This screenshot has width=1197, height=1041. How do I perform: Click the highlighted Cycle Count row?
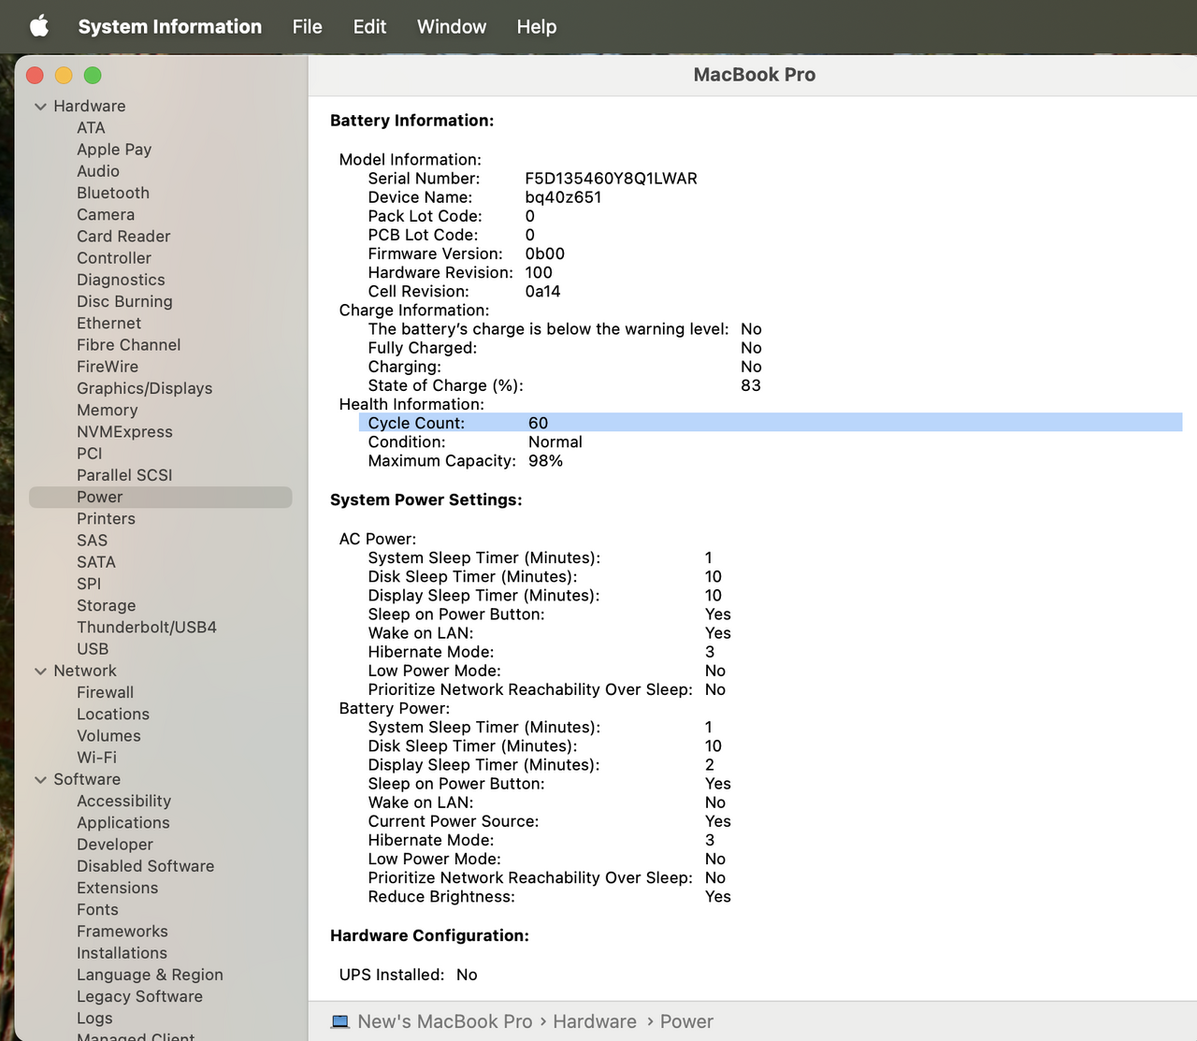click(x=771, y=423)
